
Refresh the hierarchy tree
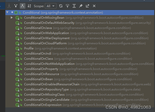point(61,6)
